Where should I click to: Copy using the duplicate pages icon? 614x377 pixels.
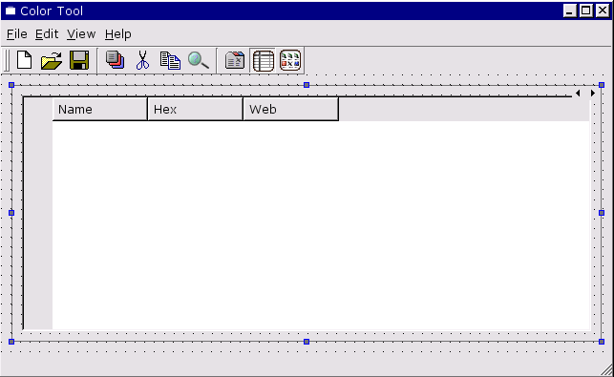pos(170,60)
